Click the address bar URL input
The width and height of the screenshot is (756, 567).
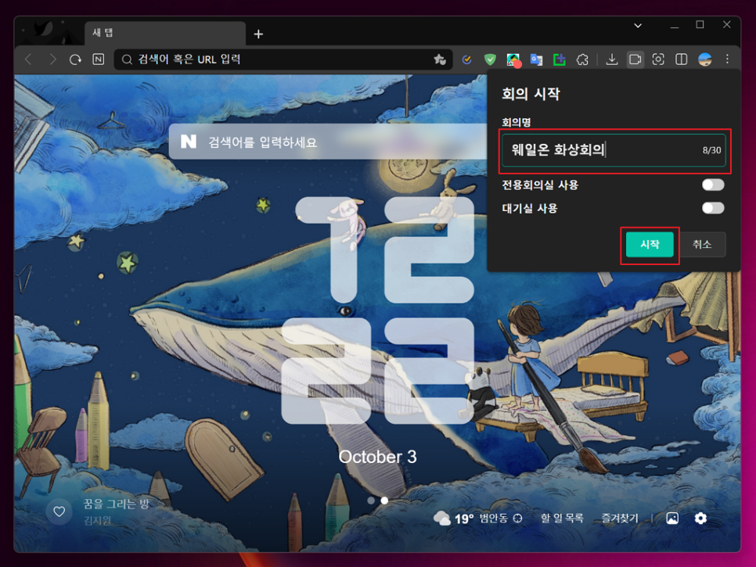pos(282,59)
